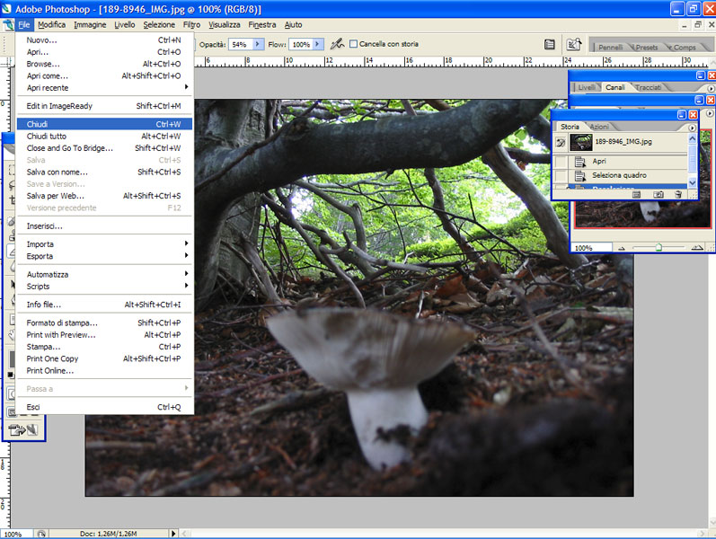Image resolution: width=716 pixels, height=539 pixels.
Task: Toggle the box beside Apri history state
Action: click(561, 161)
